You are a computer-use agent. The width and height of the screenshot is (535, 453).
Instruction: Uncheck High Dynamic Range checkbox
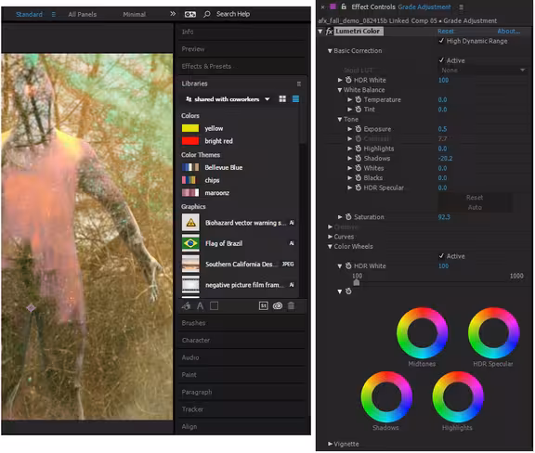coord(441,41)
